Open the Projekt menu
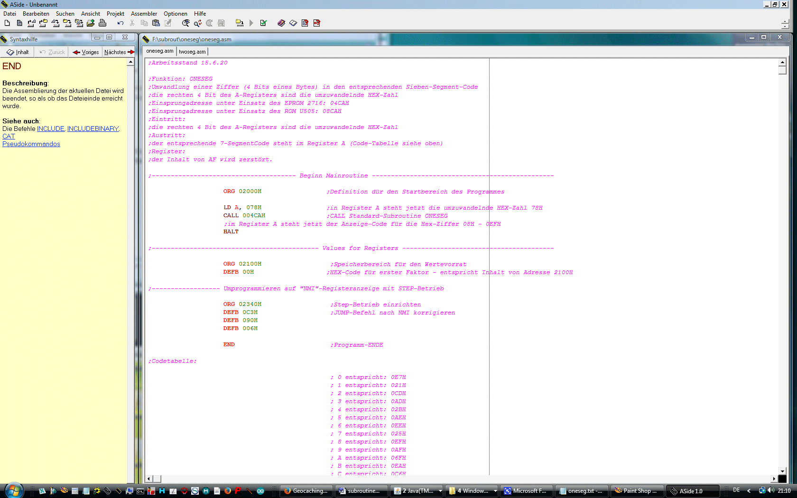Image resolution: width=797 pixels, height=498 pixels. pos(115,14)
